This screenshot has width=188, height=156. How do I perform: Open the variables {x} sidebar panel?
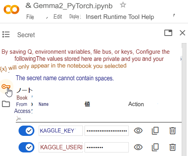point(4,69)
